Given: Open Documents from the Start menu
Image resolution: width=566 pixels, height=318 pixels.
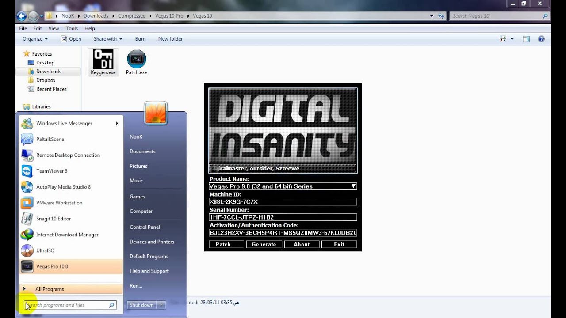Looking at the screenshot, I should [142, 151].
